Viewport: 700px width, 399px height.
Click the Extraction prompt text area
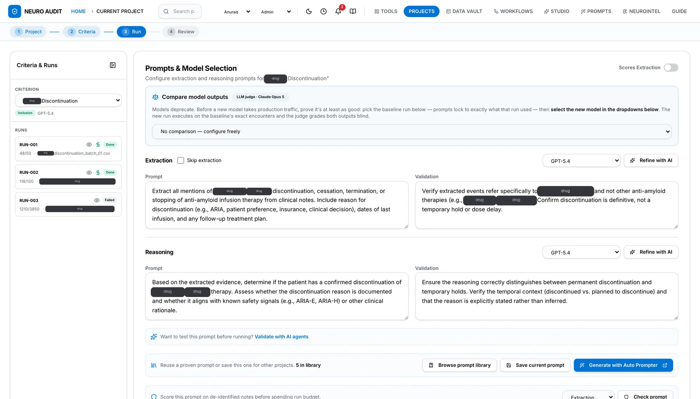277,205
